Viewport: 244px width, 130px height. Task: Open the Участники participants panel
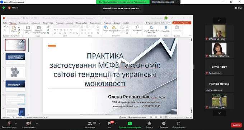tap(90, 125)
